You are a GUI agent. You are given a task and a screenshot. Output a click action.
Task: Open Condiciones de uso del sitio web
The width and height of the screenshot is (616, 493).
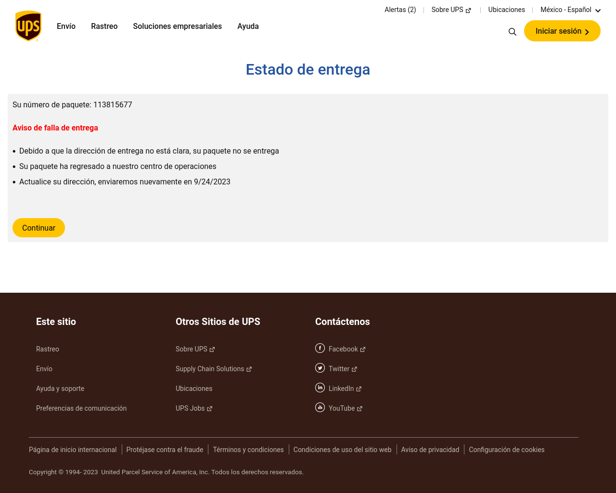pos(343,450)
